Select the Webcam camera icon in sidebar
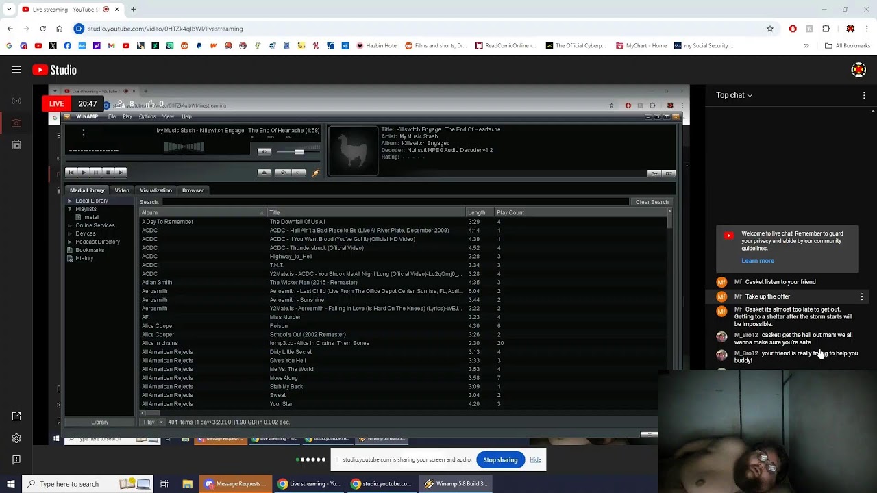877x493 pixels. [x=16, y=123]
